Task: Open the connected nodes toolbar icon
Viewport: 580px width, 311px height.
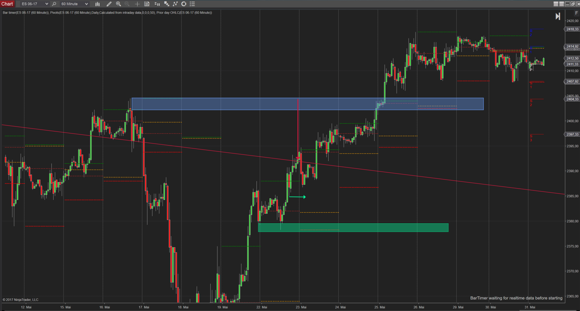Action: pos(175,4)
